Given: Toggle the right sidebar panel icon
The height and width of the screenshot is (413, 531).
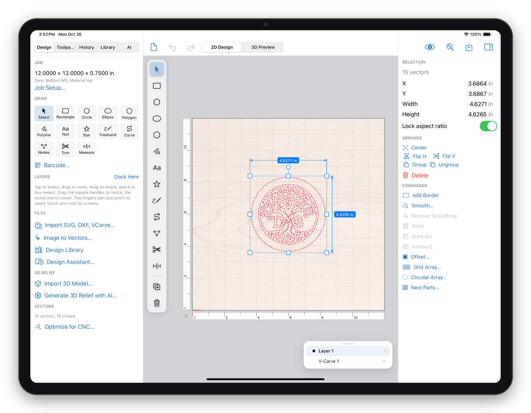Looking at the screenshot, I should [x=489, y=47].
